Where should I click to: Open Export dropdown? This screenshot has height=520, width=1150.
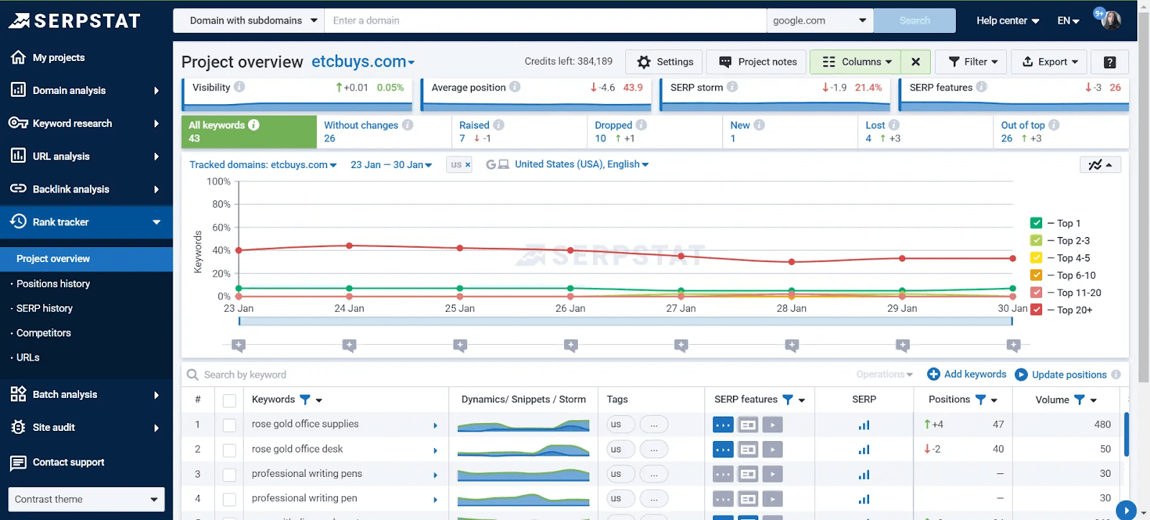[1050, 62]
